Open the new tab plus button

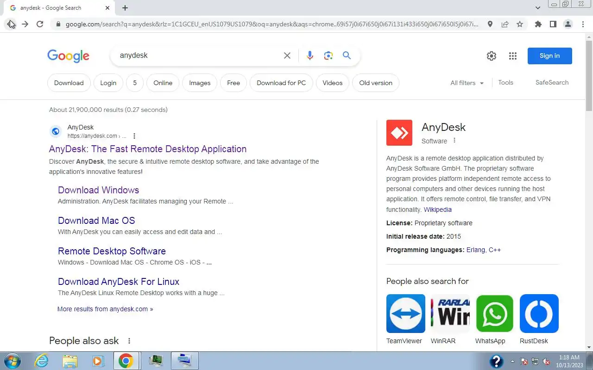(125, 8)
